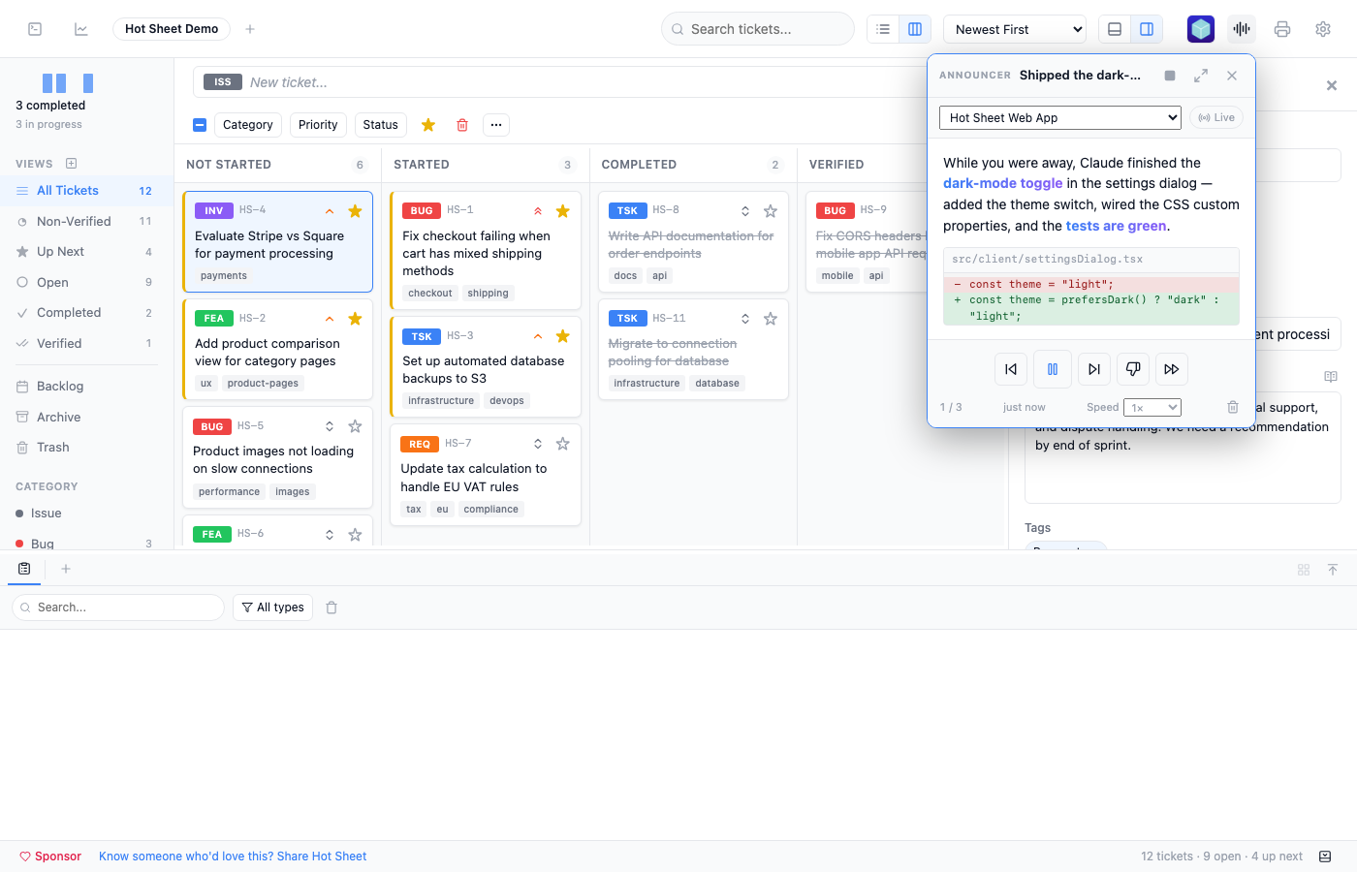The height and width of the screenshot is (872, 1357).
Task: Open the playback Speed 1x dropdown
Action: pos(1152,408)
